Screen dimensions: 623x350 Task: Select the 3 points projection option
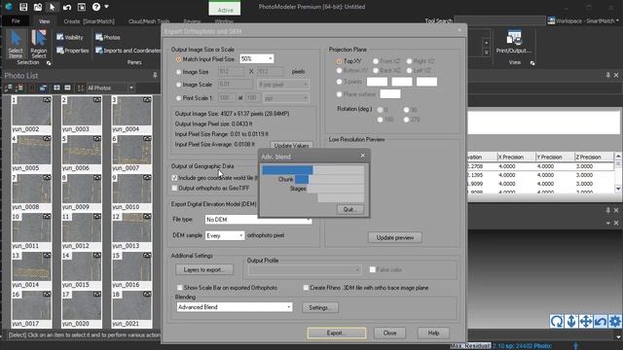tap(339, 82)
